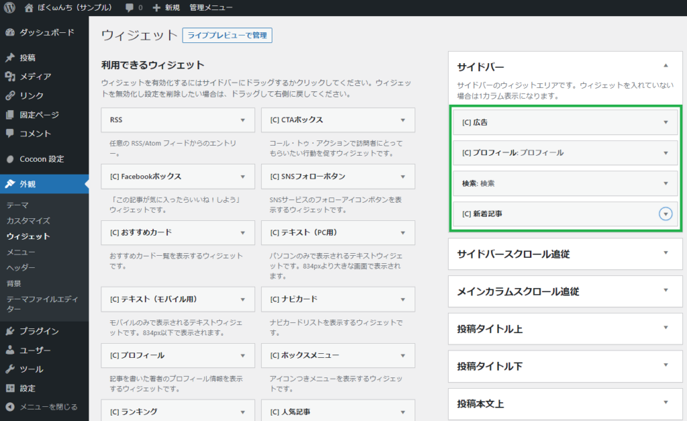Click the メディア icon in sidebar
Viewport: 687px width, 421px height.
(x=10, y=77)
